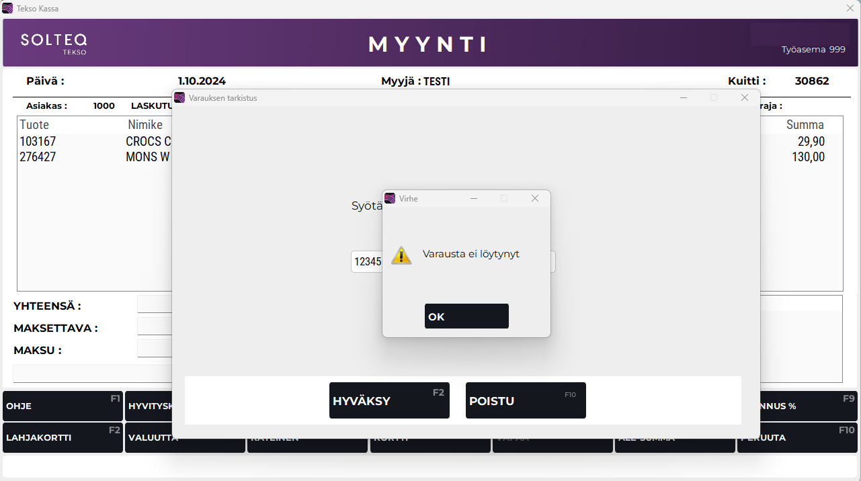This screenshot has height=481, width=861.
Task: Minimize the Varauksen tarkistus window
Action: [684, 97]
